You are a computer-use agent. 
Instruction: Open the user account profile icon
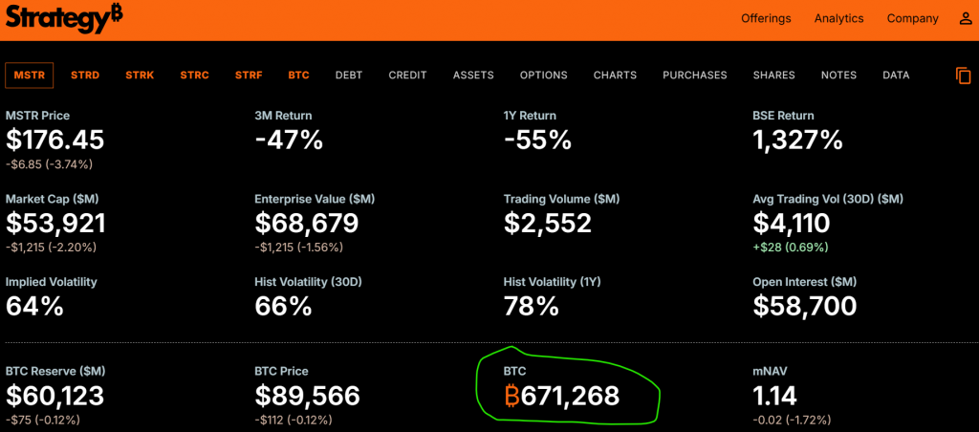point(965,19)
